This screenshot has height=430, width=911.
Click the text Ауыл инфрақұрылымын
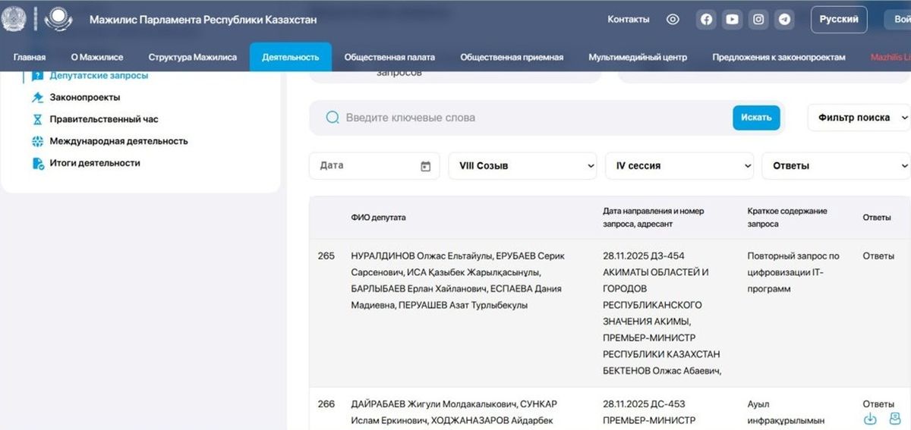(x=786, y=413)
